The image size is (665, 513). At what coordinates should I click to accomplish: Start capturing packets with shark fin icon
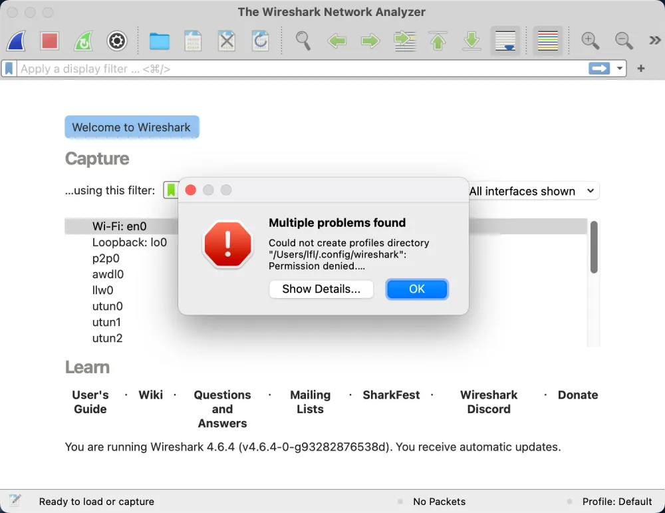click(x=16, y=41)
